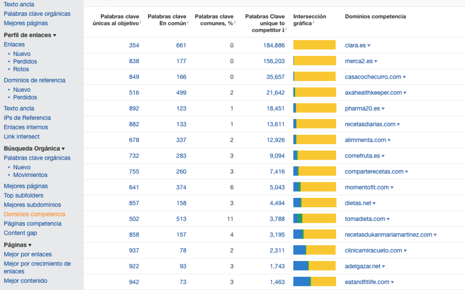The width and height of the screenshot is (465, 290).
Task: Expand alimmenta.com dropdown arrow
Action: click(389, 140)
